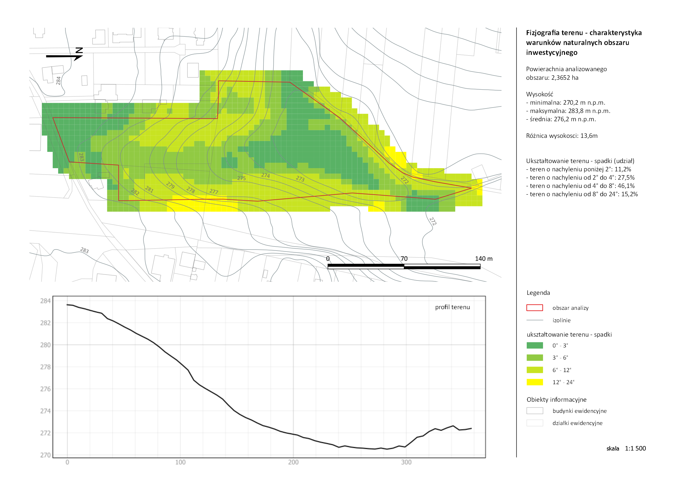The width and height of the screenshot is (686, 485).
Task: Click the budynki ewidencyjne legend box
Action: (534, 411)
